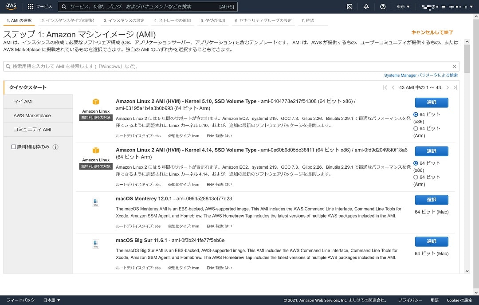Open the account menu dropdown
Image resolution: width=479 pixels, height=305 pixels.
[x=447, y=6]
